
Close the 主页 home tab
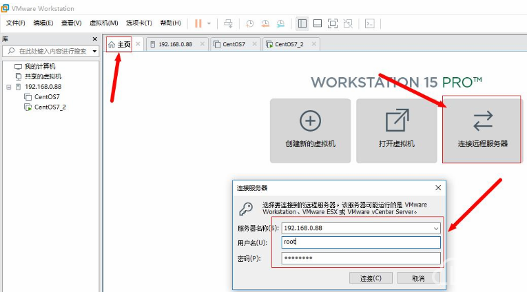tap(138, 44)
